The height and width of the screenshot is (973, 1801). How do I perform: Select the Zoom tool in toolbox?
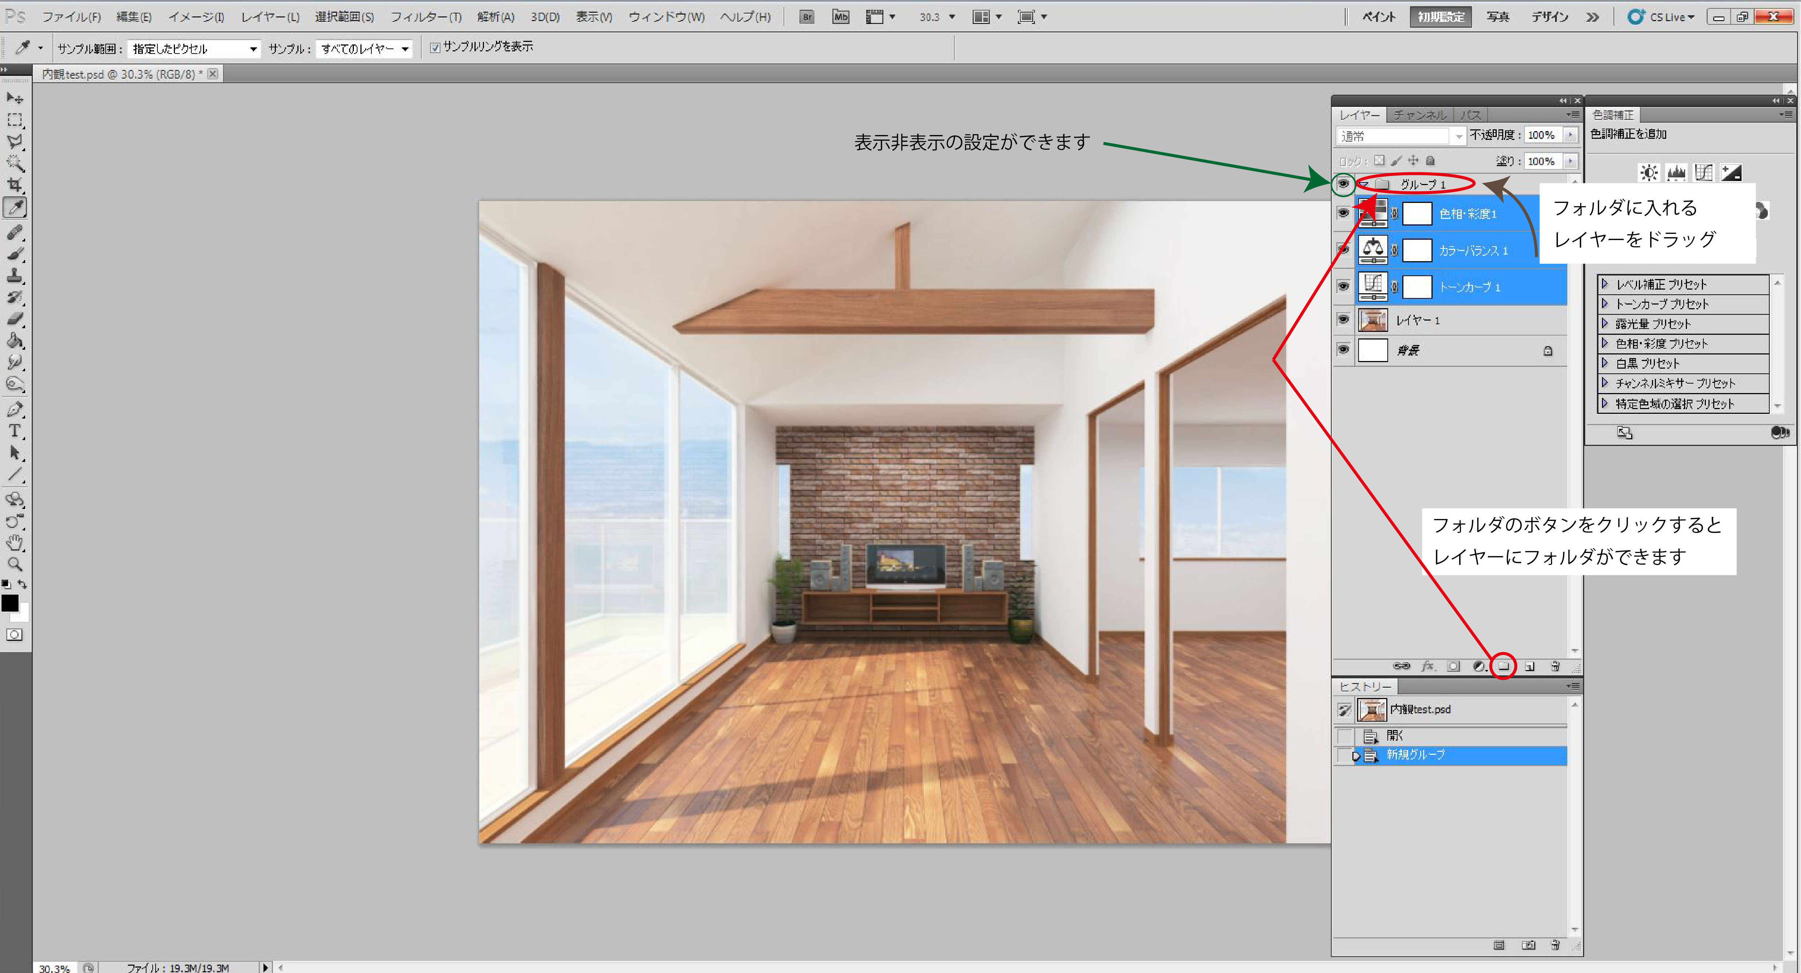[x=15, y=564]
